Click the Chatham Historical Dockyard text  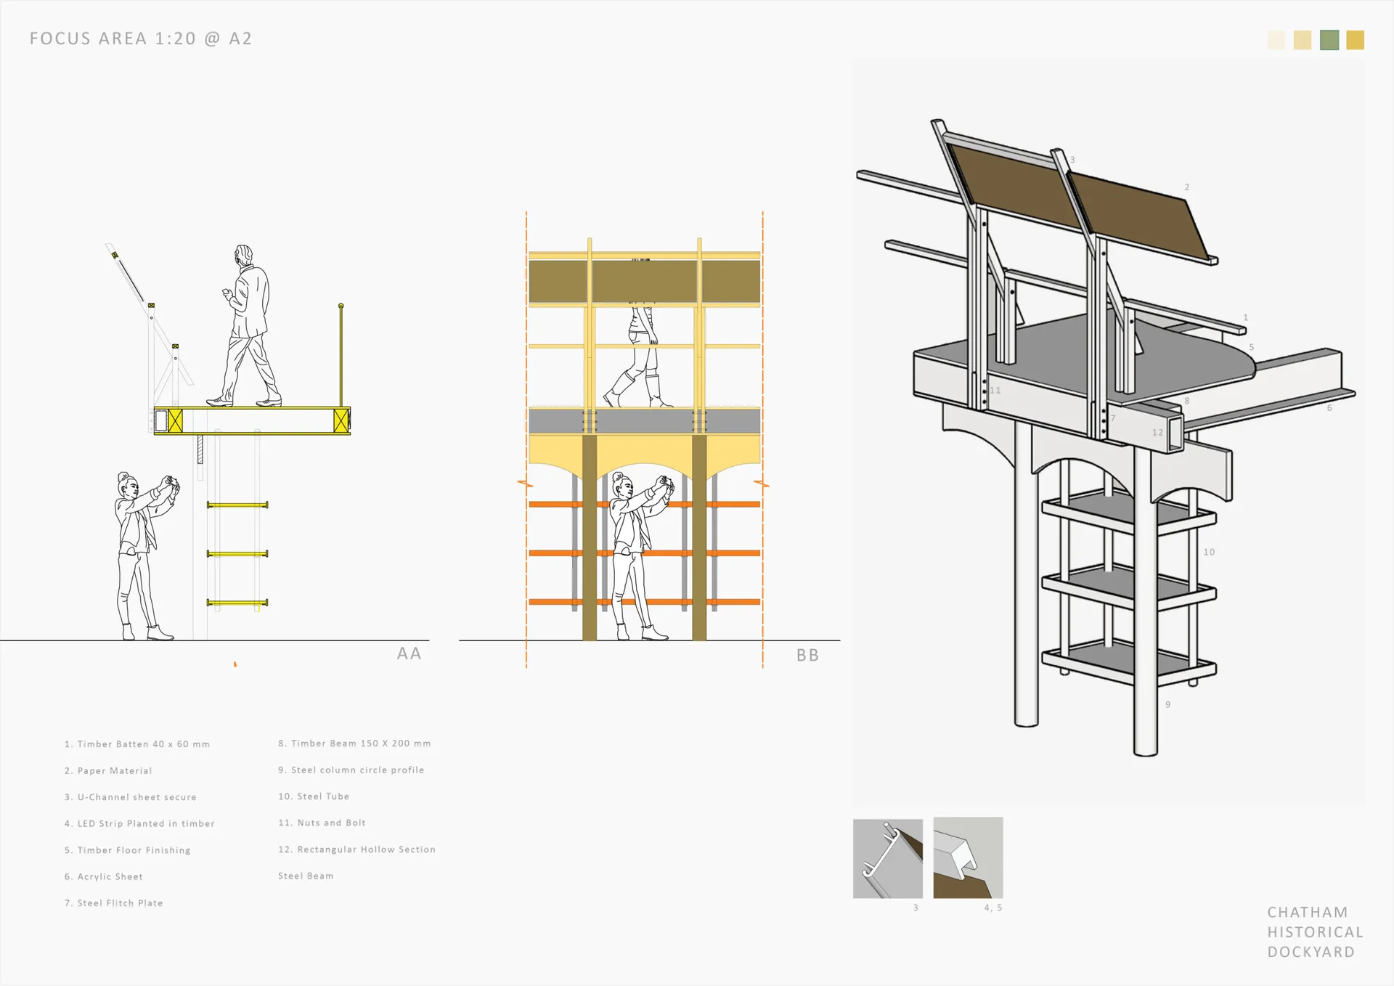(x=1314, y=932)
